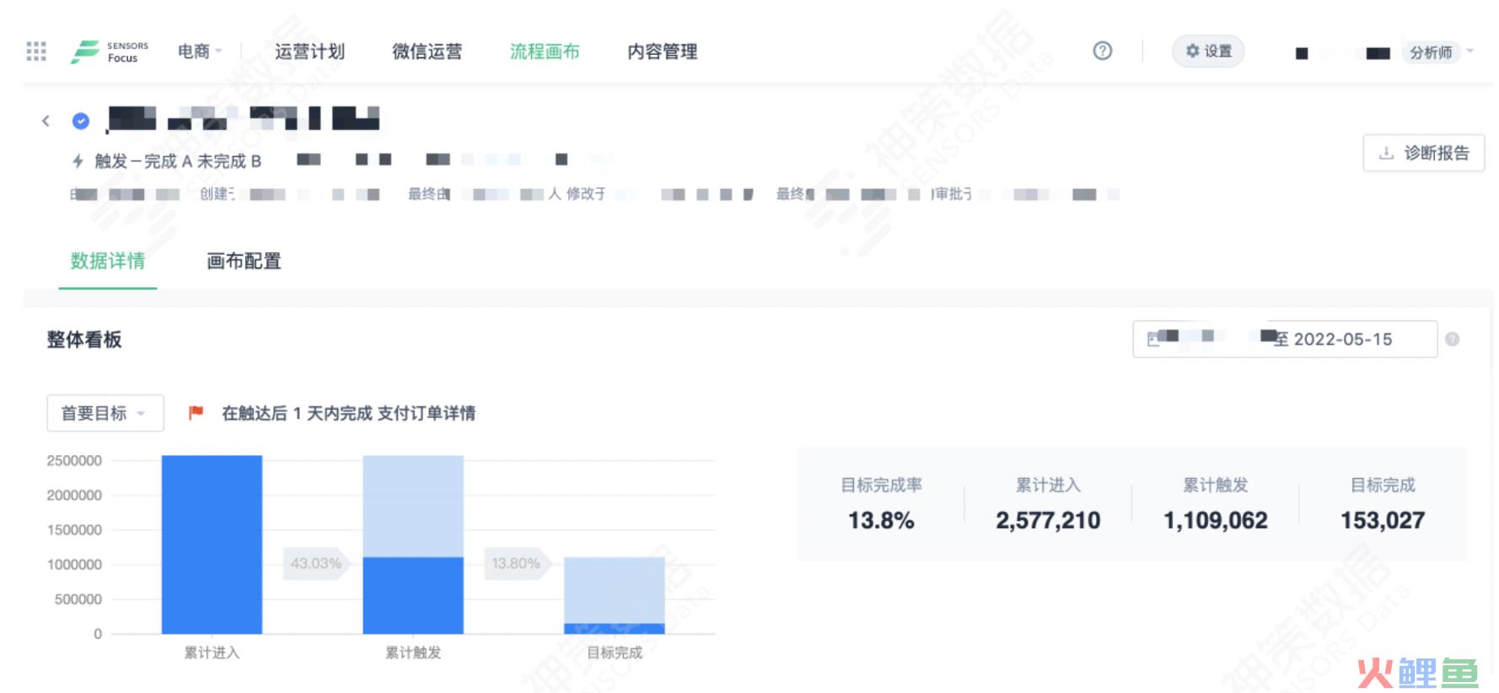Expand the 电商 project dropdown
1499x693 pixels.
(x=200, y=51)
